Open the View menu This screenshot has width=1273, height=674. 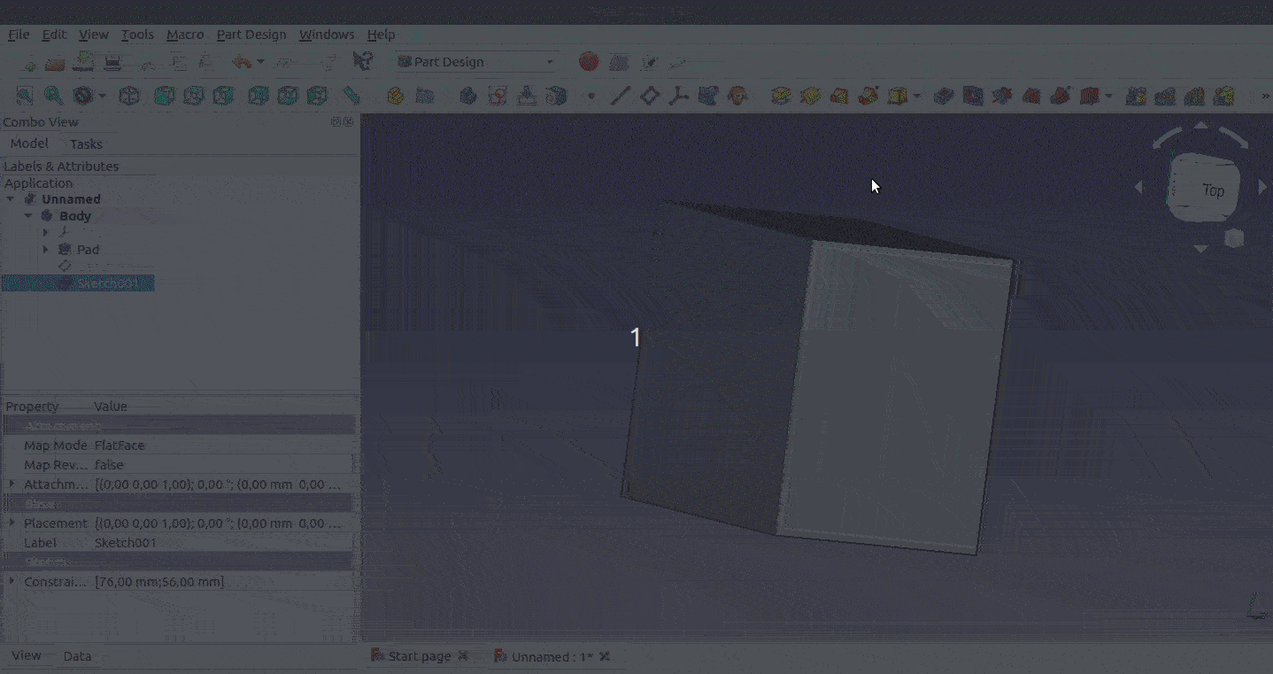(x=93, y=35)
